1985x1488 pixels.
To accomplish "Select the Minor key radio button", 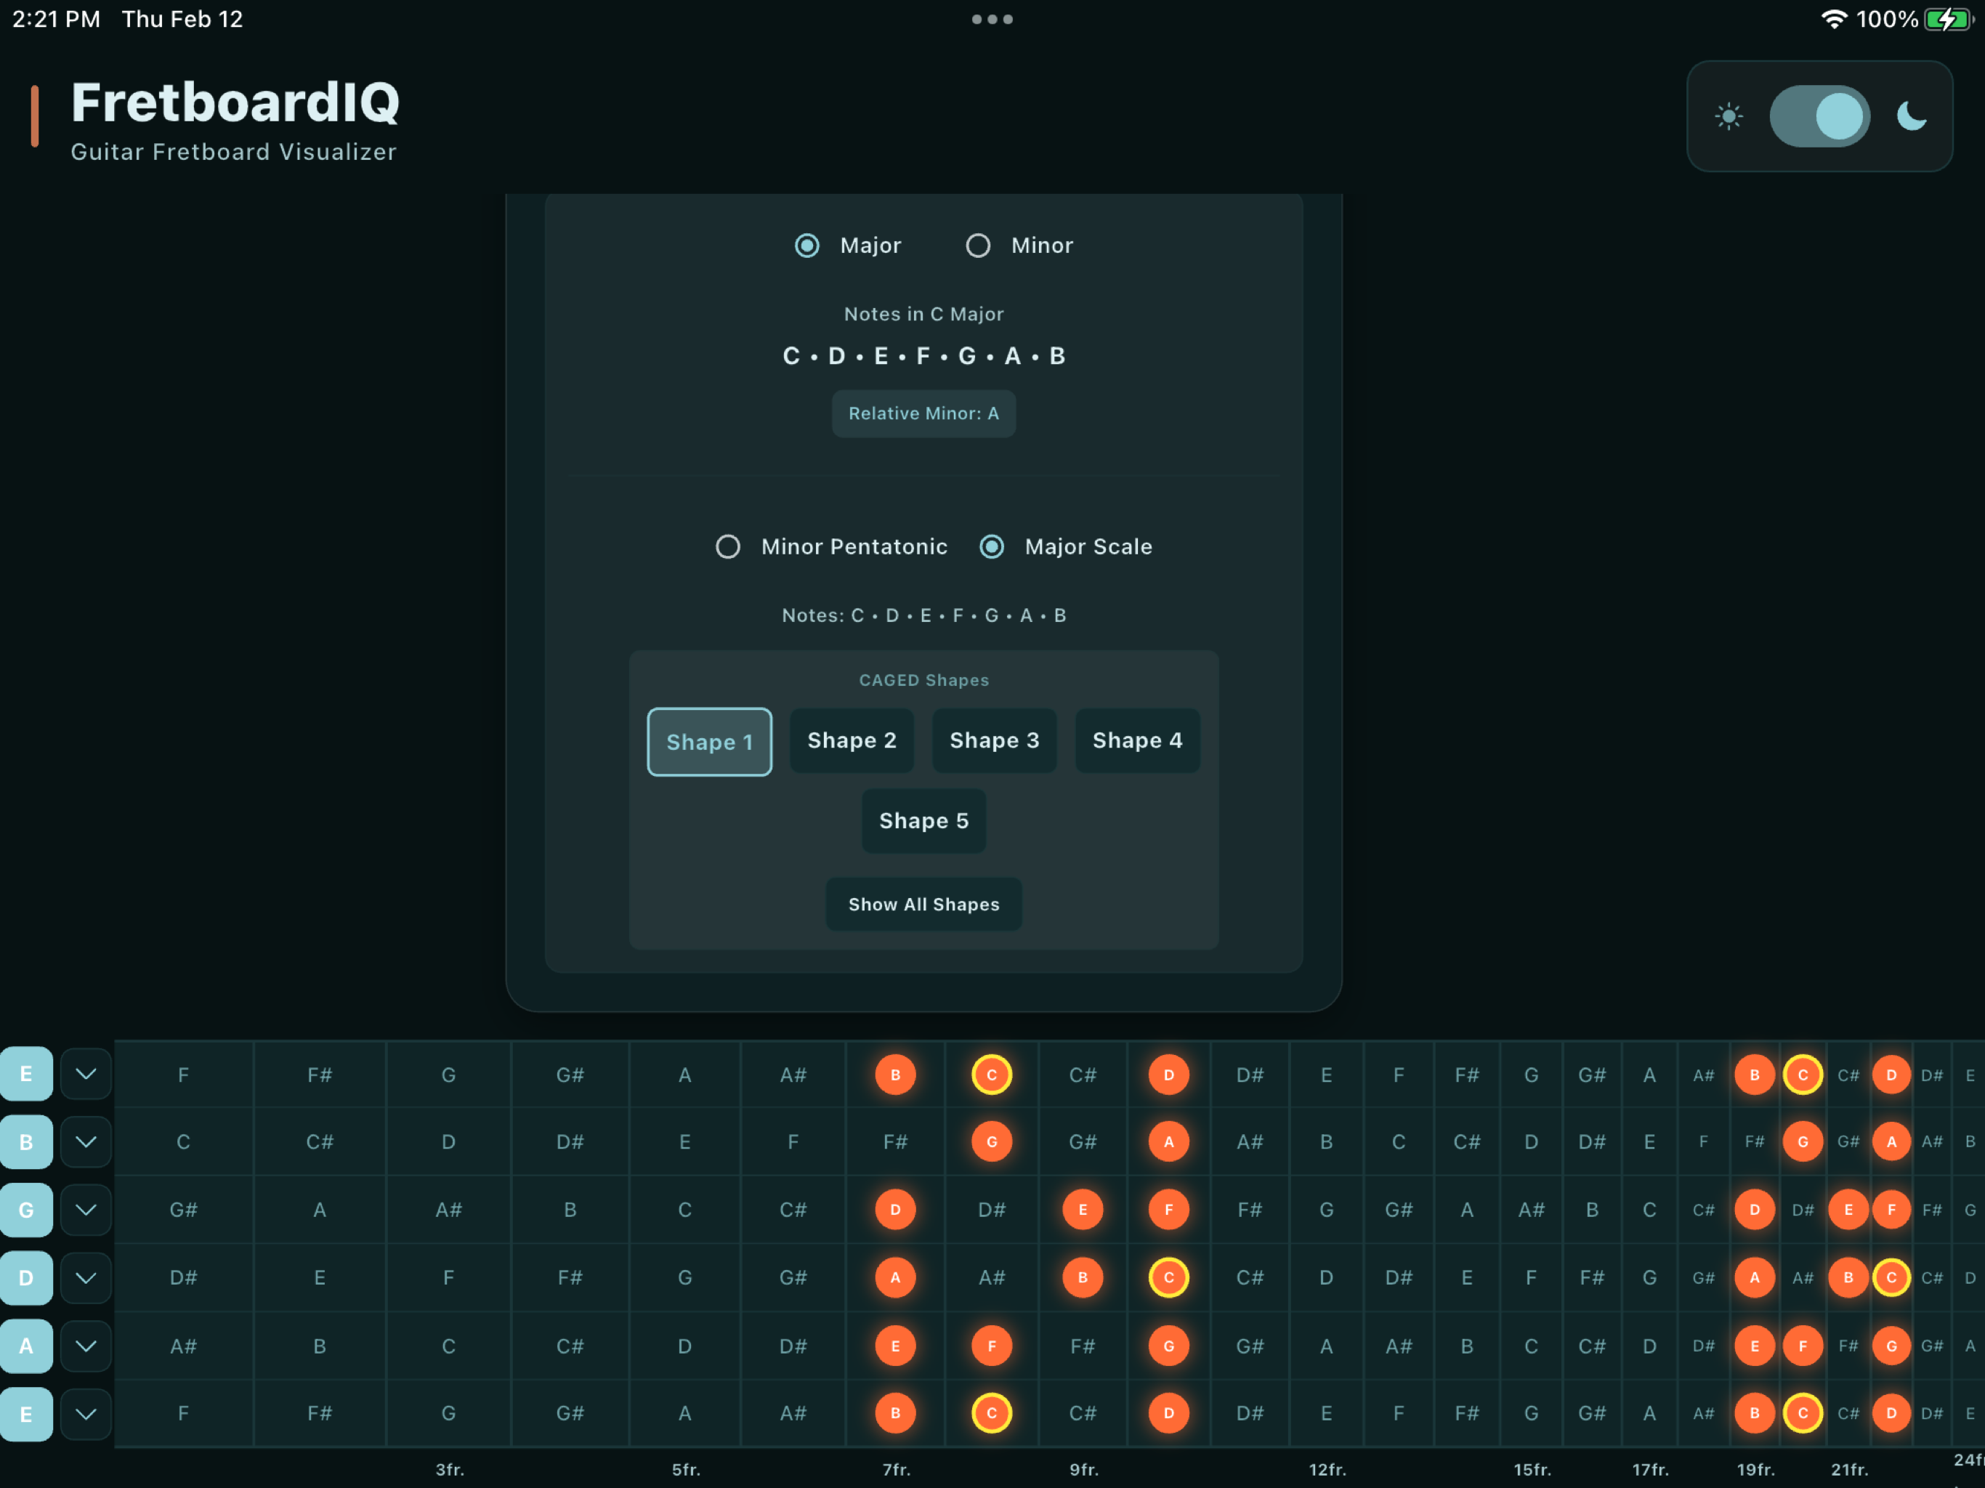I will [978, 245].
